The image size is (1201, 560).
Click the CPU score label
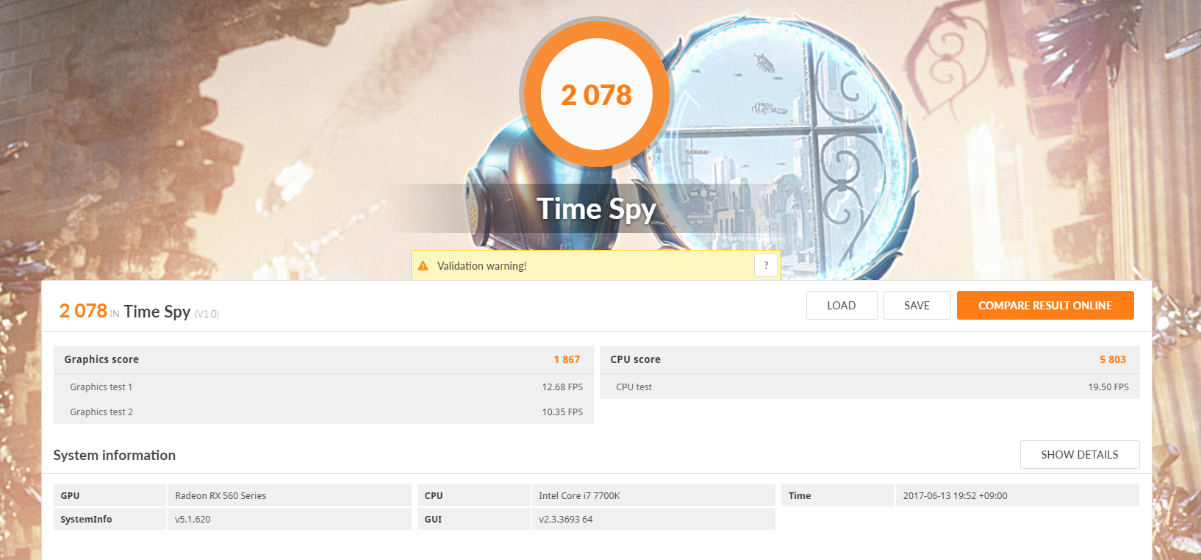pyautogui.click(x=635, y=359)
